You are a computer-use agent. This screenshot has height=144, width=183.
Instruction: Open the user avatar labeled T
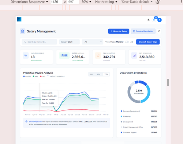coord(160,20)
